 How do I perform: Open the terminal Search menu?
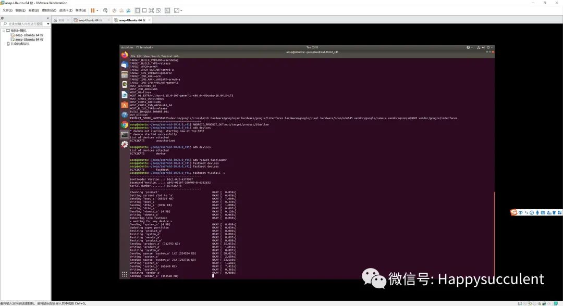pyautogui.click(x=155, y=56)
